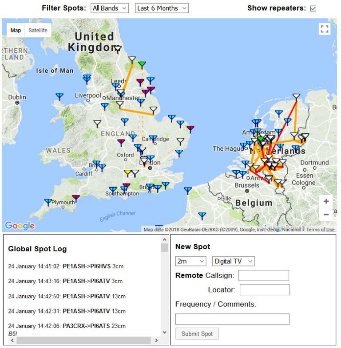
Task: Open the All Bands filter dropdown
Action: coord(109,8)
